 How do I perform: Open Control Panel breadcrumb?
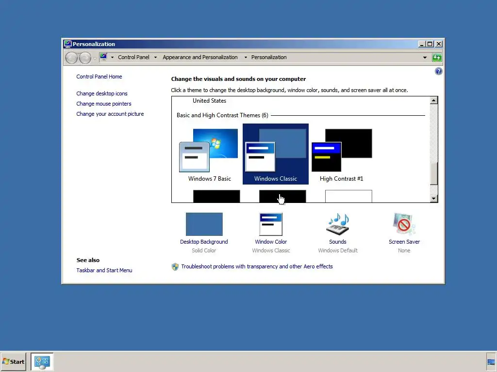pos(133,57)
